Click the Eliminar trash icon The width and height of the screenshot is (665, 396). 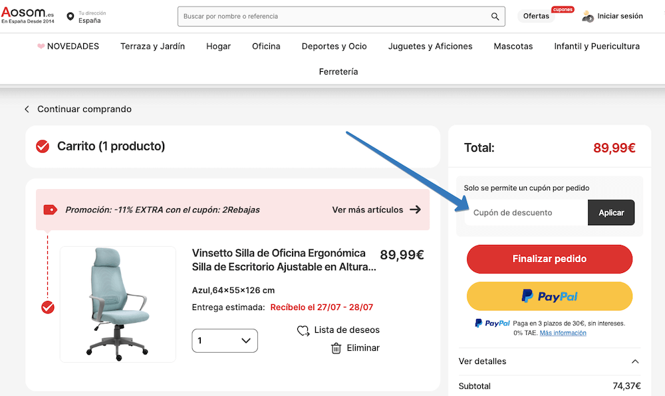336,347
